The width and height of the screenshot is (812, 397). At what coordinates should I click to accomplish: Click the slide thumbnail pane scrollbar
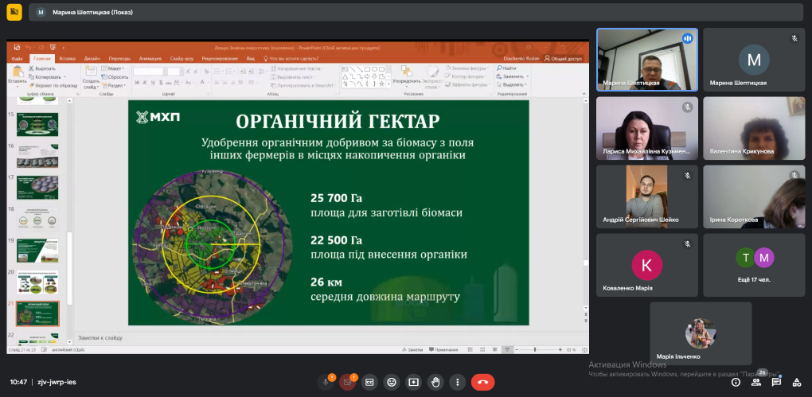(x=69, y=269)
